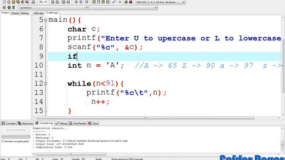The image size is (285, 160).
Task: Select the Compile Log bottom tab
Action: tap(44, 123)
